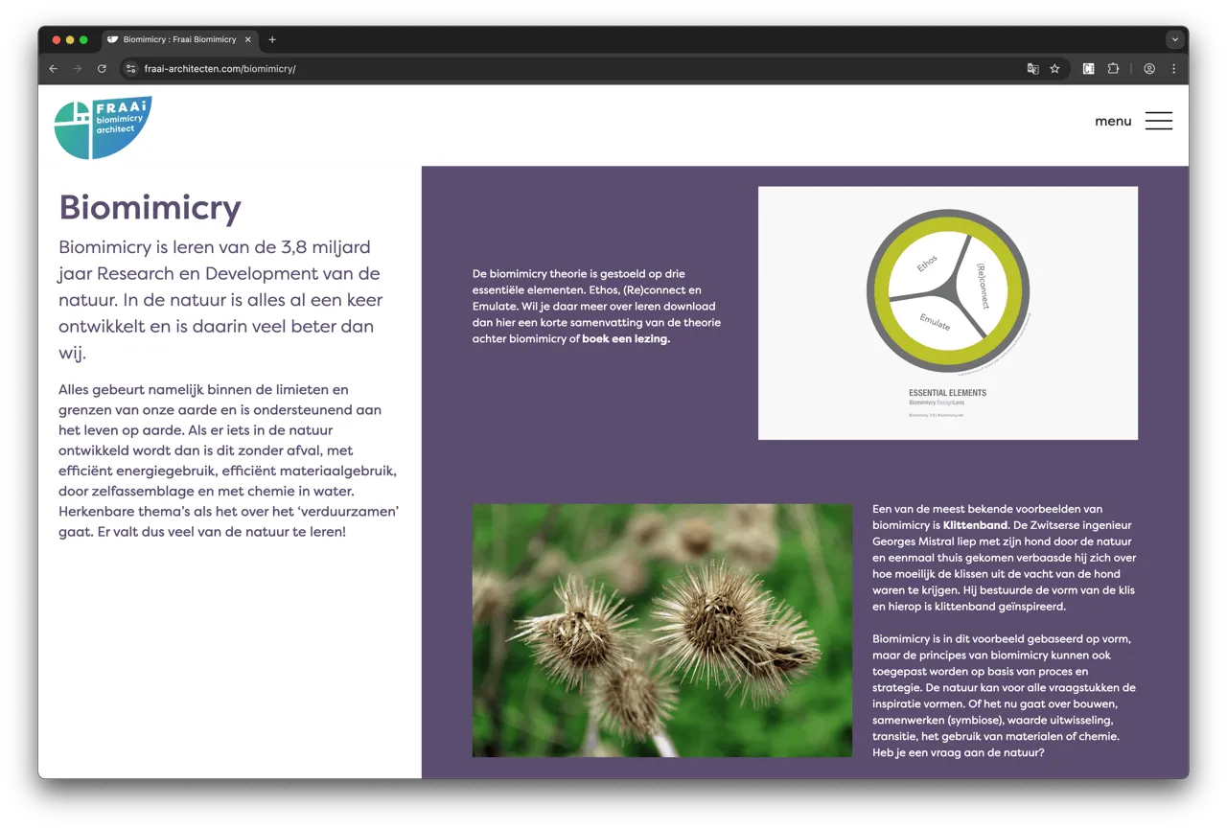The image size is (1227, 829).
Task: Bookmark this page via the star icon
Action: [x=1054, y=69]
